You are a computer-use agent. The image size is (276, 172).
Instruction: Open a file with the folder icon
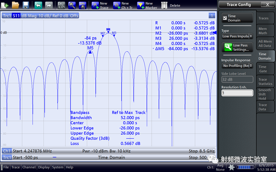[x=16, y=5]
